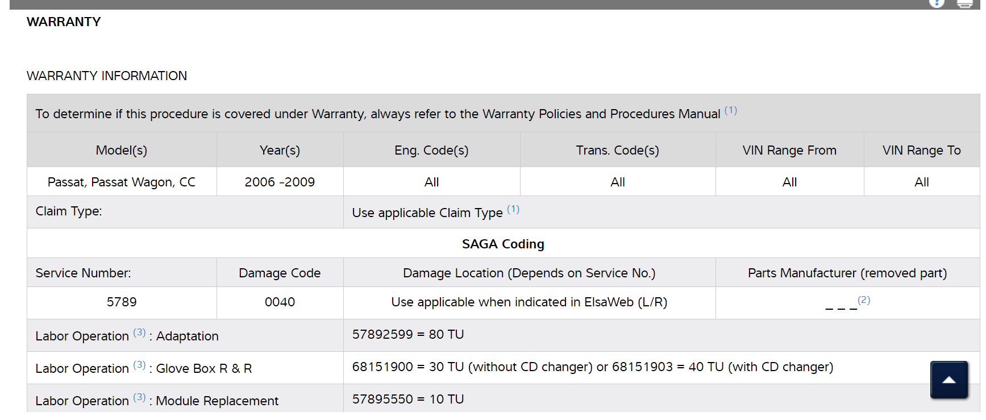The height and width of the screenshot is (420, 986).
Task: Open footnote (2) in Parts Manufacturer cell
Action: point(864,300)
